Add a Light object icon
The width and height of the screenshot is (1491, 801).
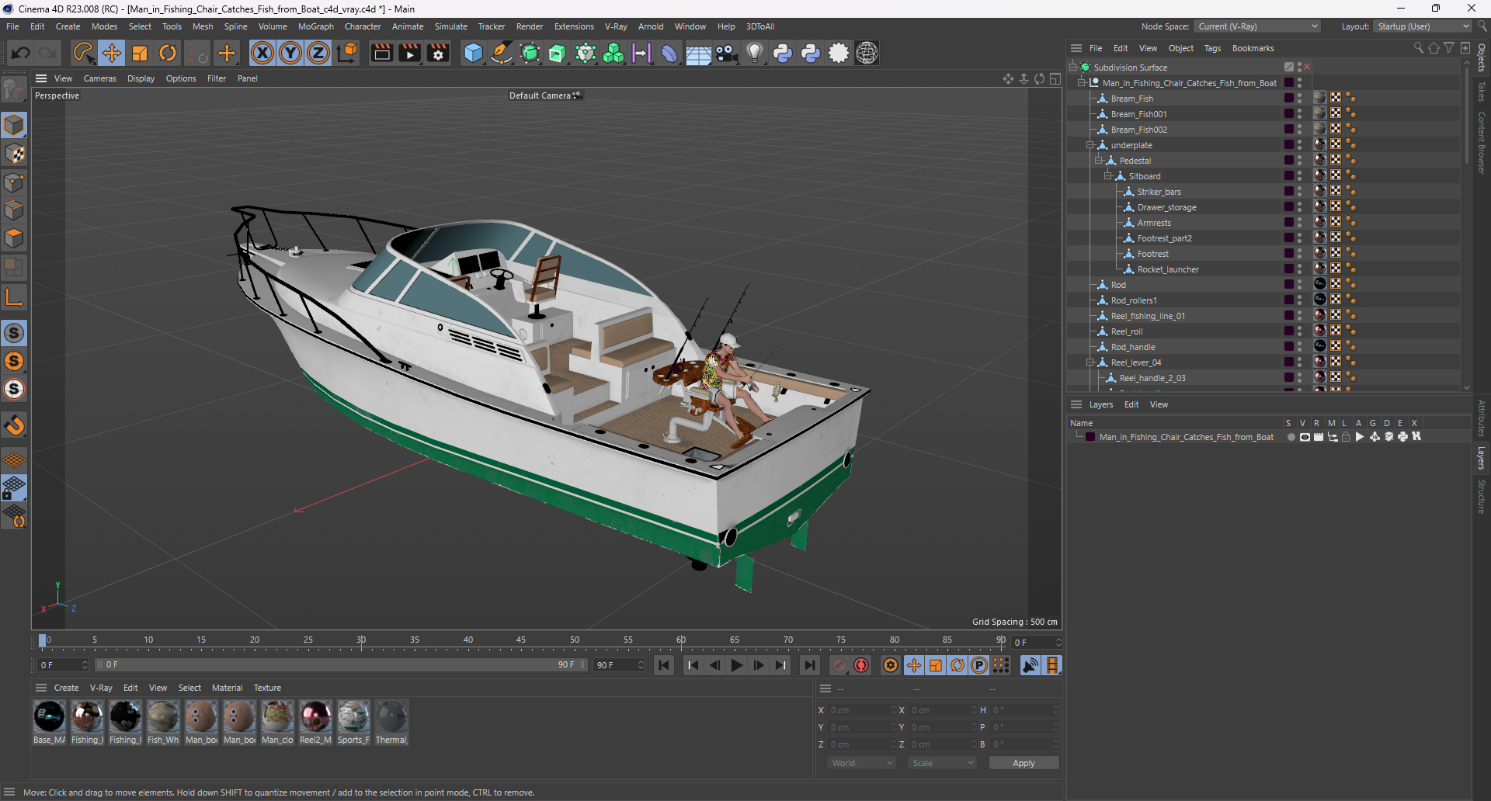[x=755, y=53]
